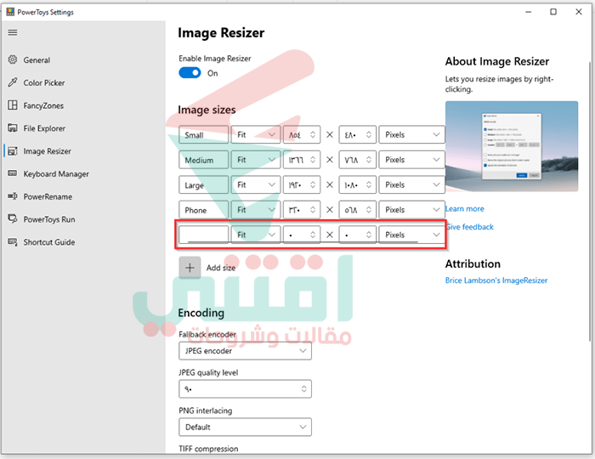Open Pixels unit dropdown for Medium row

coord(411,160)
